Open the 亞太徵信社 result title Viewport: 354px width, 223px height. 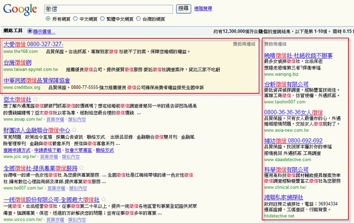(17, 99)
